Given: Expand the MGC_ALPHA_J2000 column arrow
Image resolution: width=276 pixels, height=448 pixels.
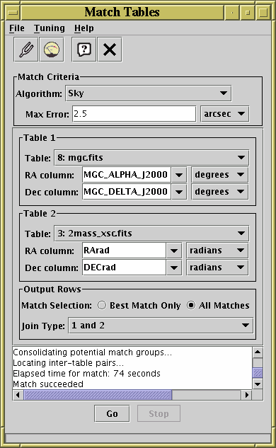Looking at the screenshot, I should click(179, 175).
